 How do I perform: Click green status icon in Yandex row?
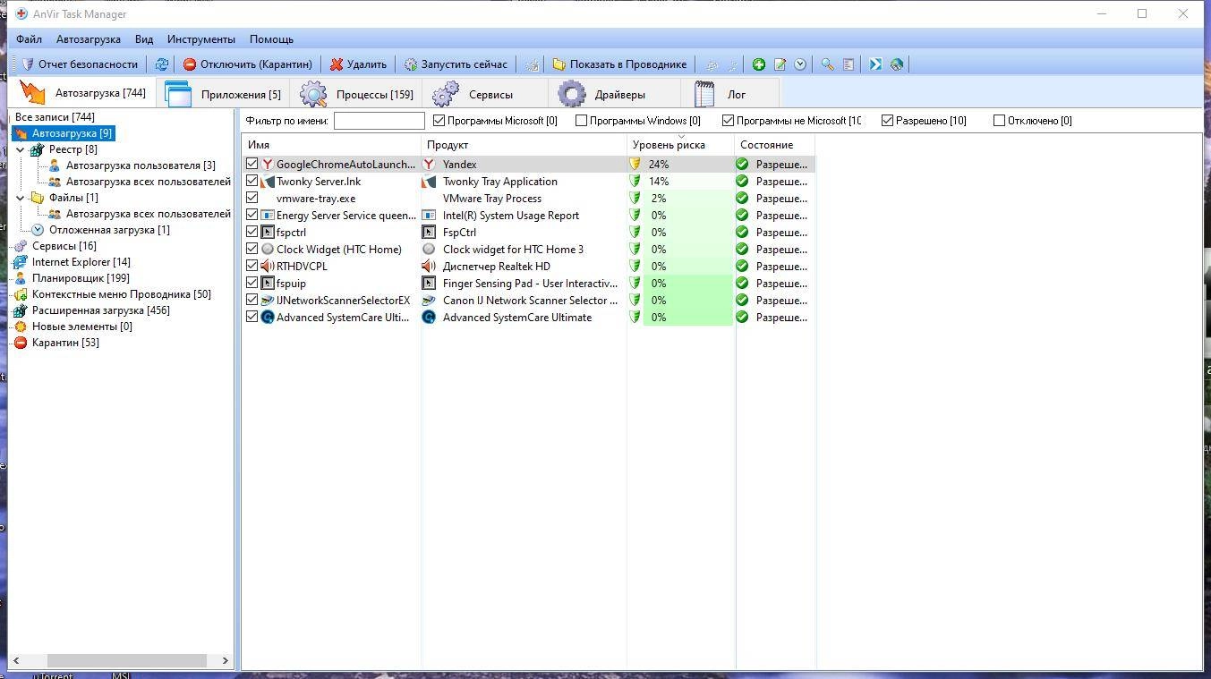pyautogui.click(x=742, y=165)
